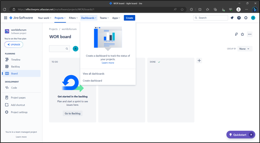Open browser read aloud icon
The height and width of the screenshot is (143, 260).
point(175,9)
